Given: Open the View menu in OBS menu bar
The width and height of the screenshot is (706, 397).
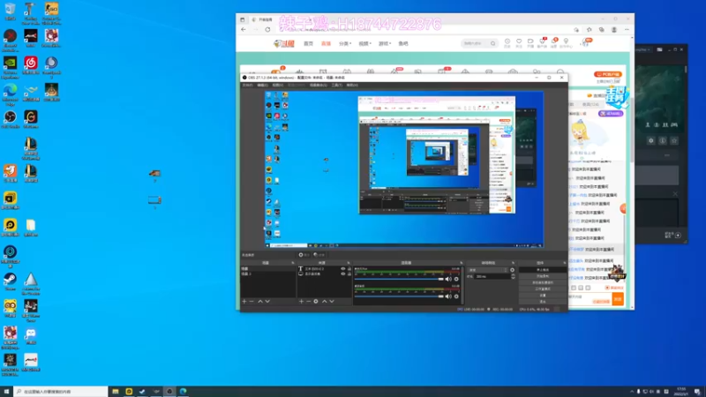Looking at the screenshot, I should pyautogui.click(x=278, y=85).
